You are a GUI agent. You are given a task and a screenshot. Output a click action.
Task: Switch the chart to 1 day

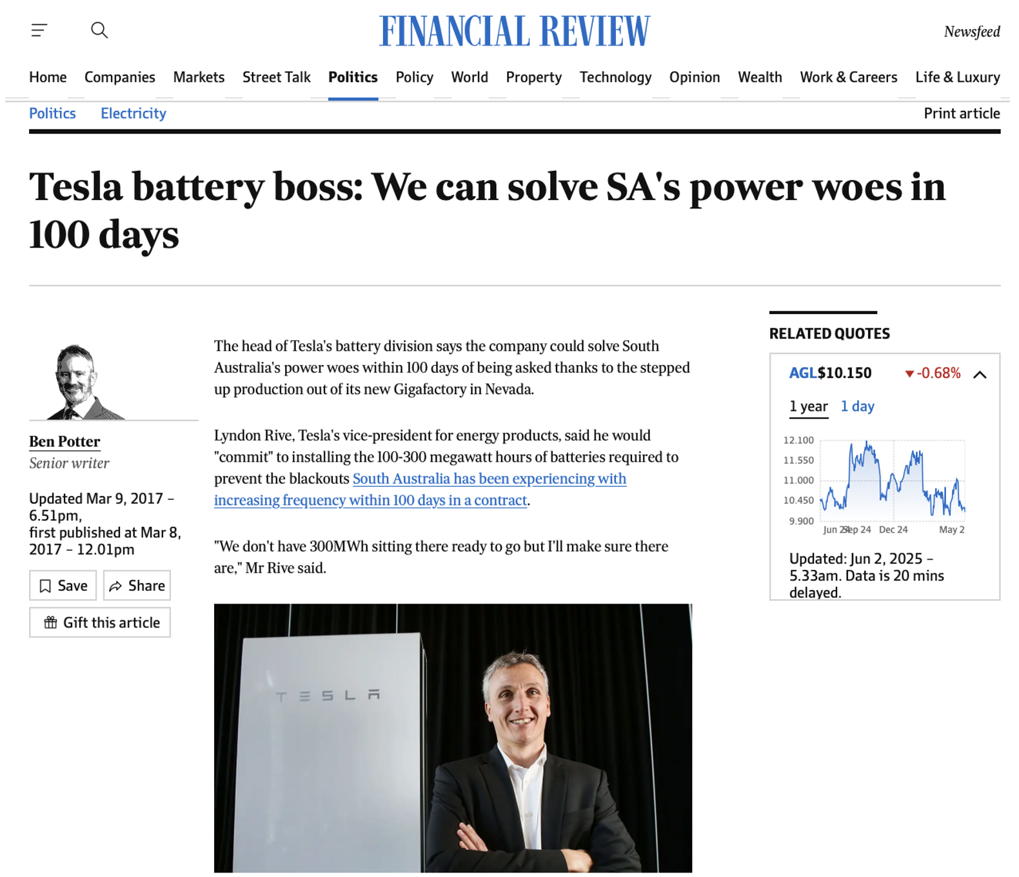click(857, 406)
